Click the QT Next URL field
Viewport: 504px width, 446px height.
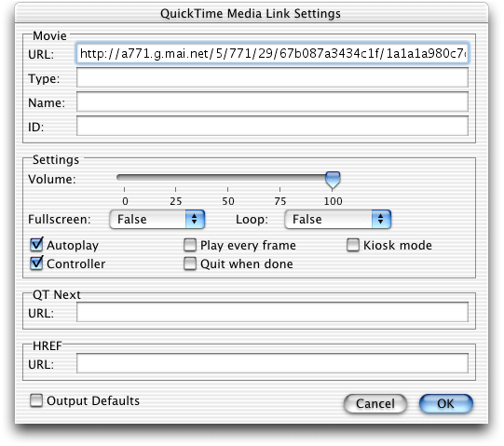[272, 312]
